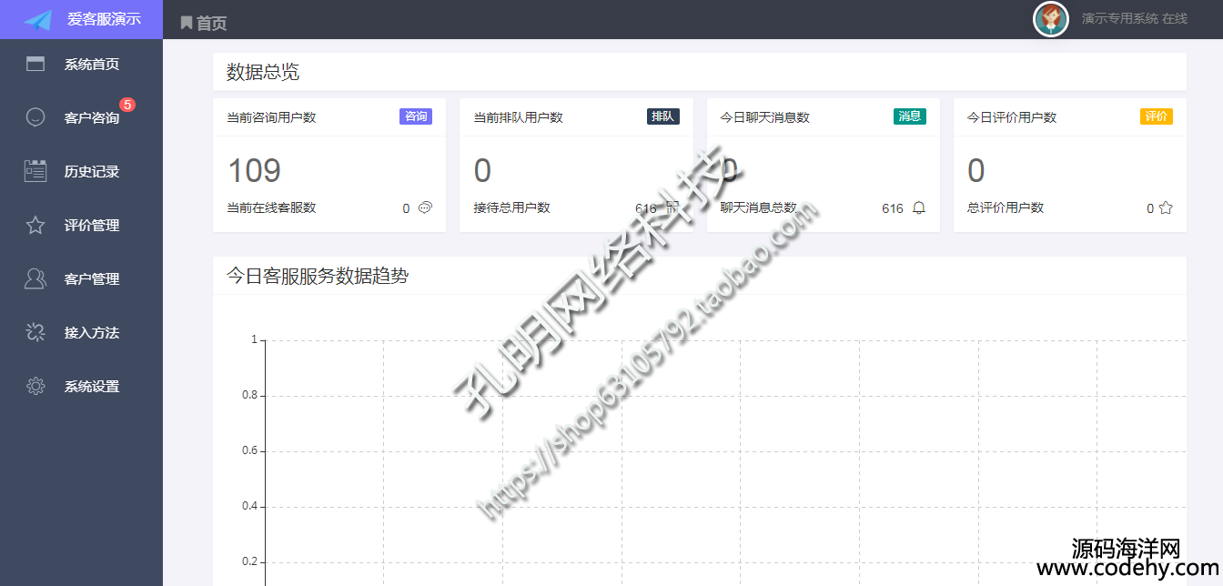Screen dimensions: 1223x586
Task: Click the bell icon beside 聊天消息总数
Action: point(919,207)
